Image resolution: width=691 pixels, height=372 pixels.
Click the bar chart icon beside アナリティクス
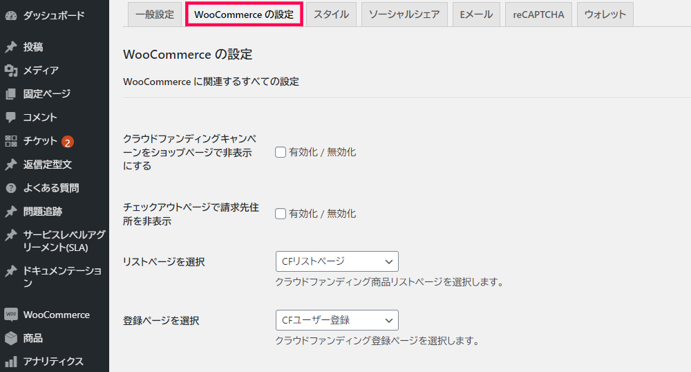[x=11, y=362]
